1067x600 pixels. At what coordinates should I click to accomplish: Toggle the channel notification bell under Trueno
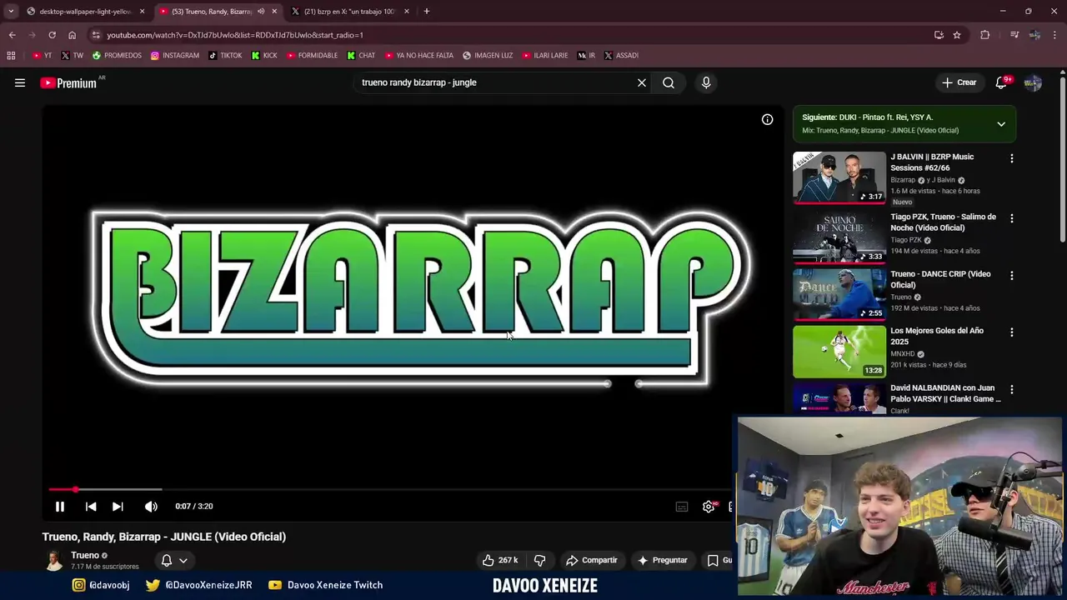[x=167, y=560]
